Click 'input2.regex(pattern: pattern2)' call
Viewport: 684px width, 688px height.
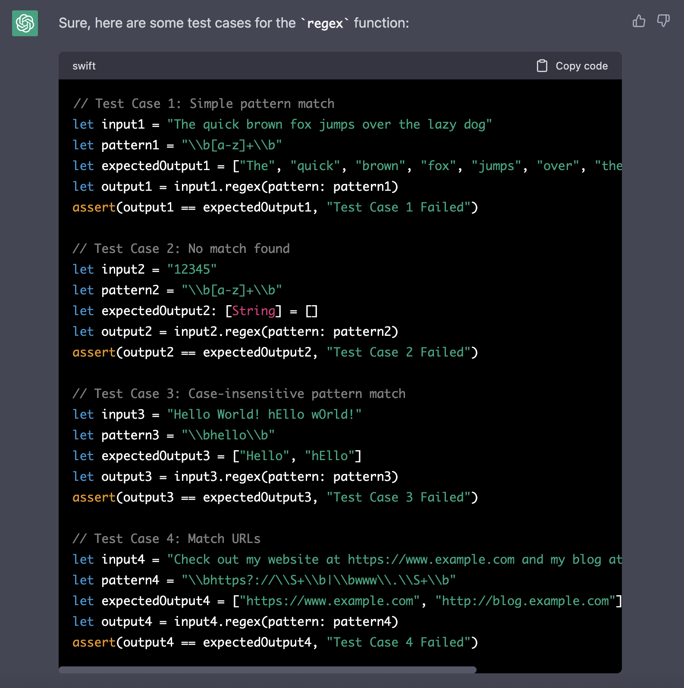(x=286, y=331)
